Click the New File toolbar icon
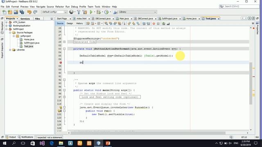The height and width of the screenshot is (147, 262). [5, 12]
